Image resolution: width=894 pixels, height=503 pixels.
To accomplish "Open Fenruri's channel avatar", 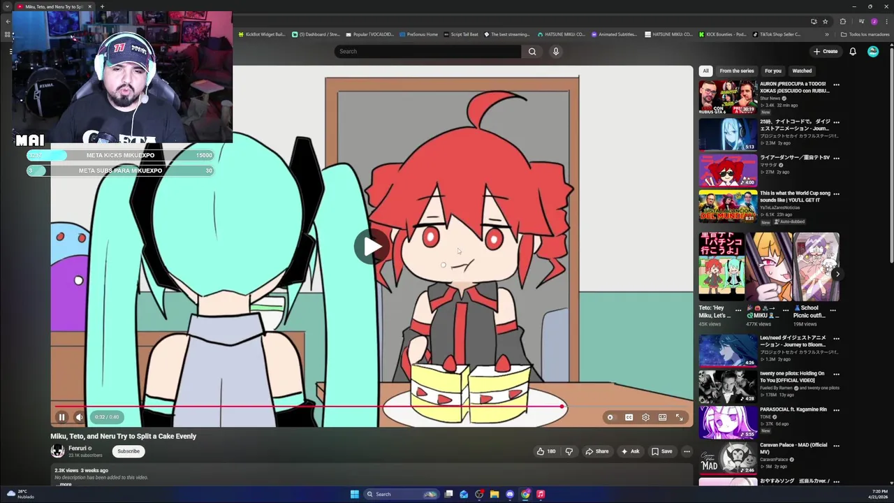I will coord(57,451).
